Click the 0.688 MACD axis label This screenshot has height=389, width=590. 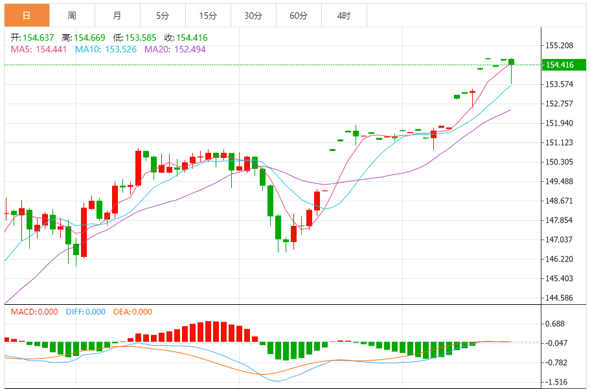click(x=555, y=324)
